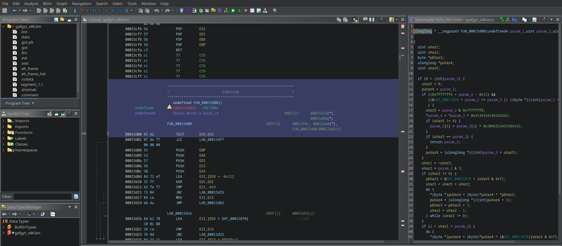Toggle the Data navigation 'D' button
The height and width of the screenshot is (246, 562).
94,11
